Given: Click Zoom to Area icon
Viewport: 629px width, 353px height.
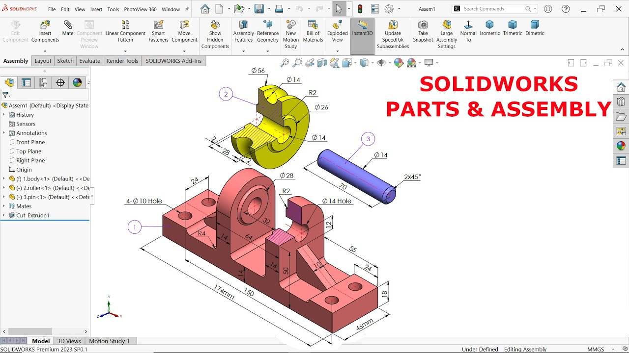Looking at the screenshot, I should point(297,63).
